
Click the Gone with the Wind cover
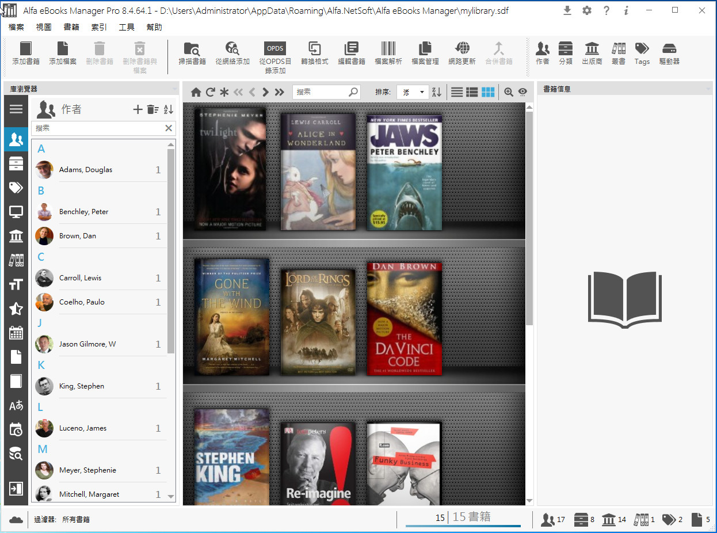[x=231, y=317]
